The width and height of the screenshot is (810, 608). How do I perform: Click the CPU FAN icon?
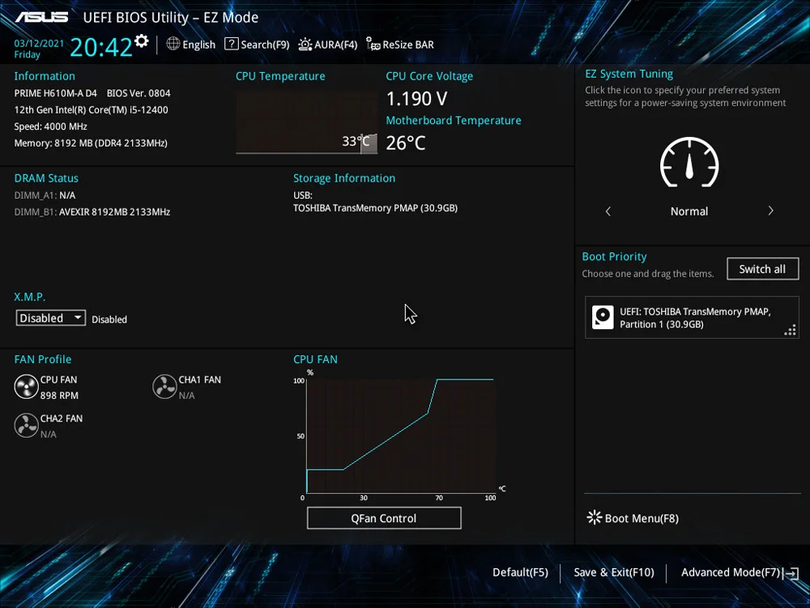click(x=27, y=387)
